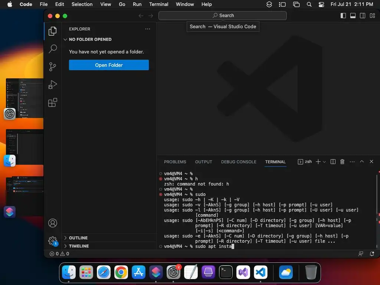The height and width of the screenshot is (285, 380).
Task: Click the Open Folder button
Action: pyautogui.click(x=109, y=65)
